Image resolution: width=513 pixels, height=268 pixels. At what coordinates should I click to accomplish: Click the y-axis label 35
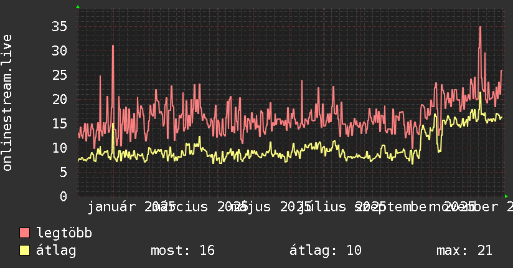click(x=60, y=27)
